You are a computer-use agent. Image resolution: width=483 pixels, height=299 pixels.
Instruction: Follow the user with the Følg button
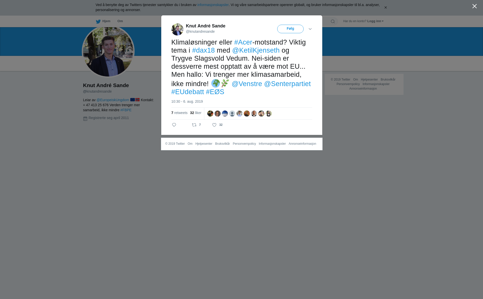(x=290, y=29)
